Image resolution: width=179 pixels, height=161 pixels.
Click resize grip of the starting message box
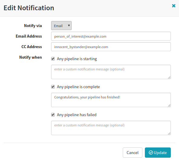(x=169, y=77)
